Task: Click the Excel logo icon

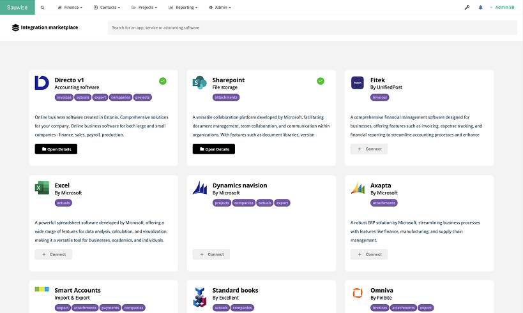Action: click(42, 188)
